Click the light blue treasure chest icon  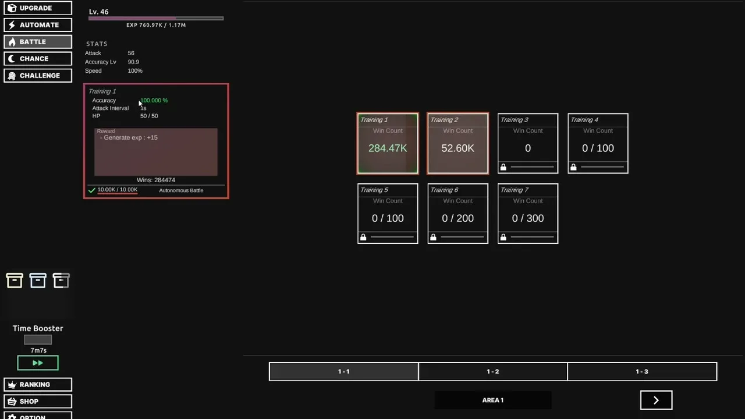point(38,280)
